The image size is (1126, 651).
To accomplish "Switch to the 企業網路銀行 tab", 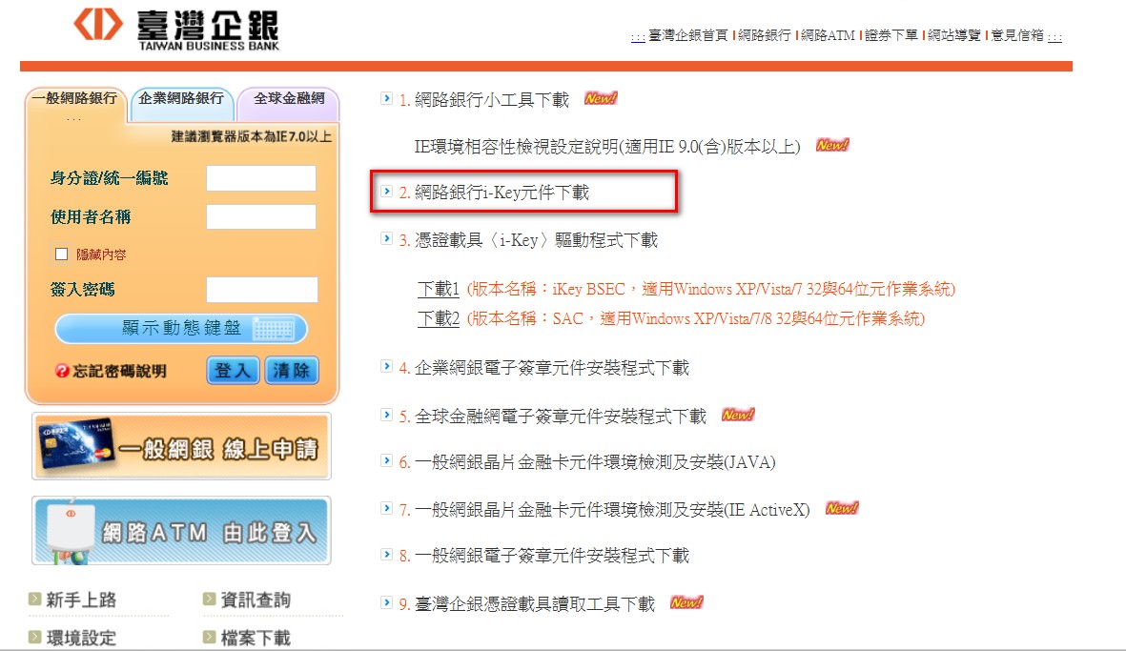I will pyautogui.click(x=181, y=98).
